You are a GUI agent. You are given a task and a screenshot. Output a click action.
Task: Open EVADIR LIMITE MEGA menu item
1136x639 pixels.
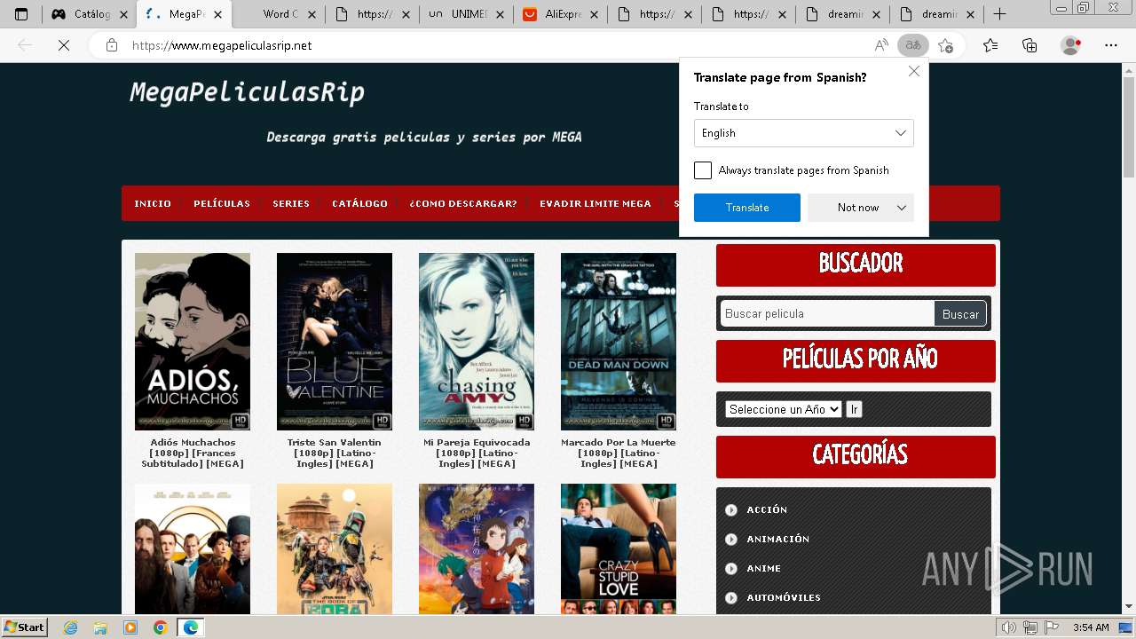coord(596,203)
